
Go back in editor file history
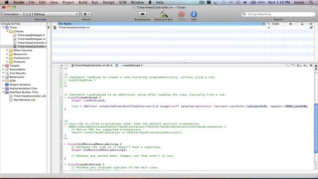coord(61,65)
